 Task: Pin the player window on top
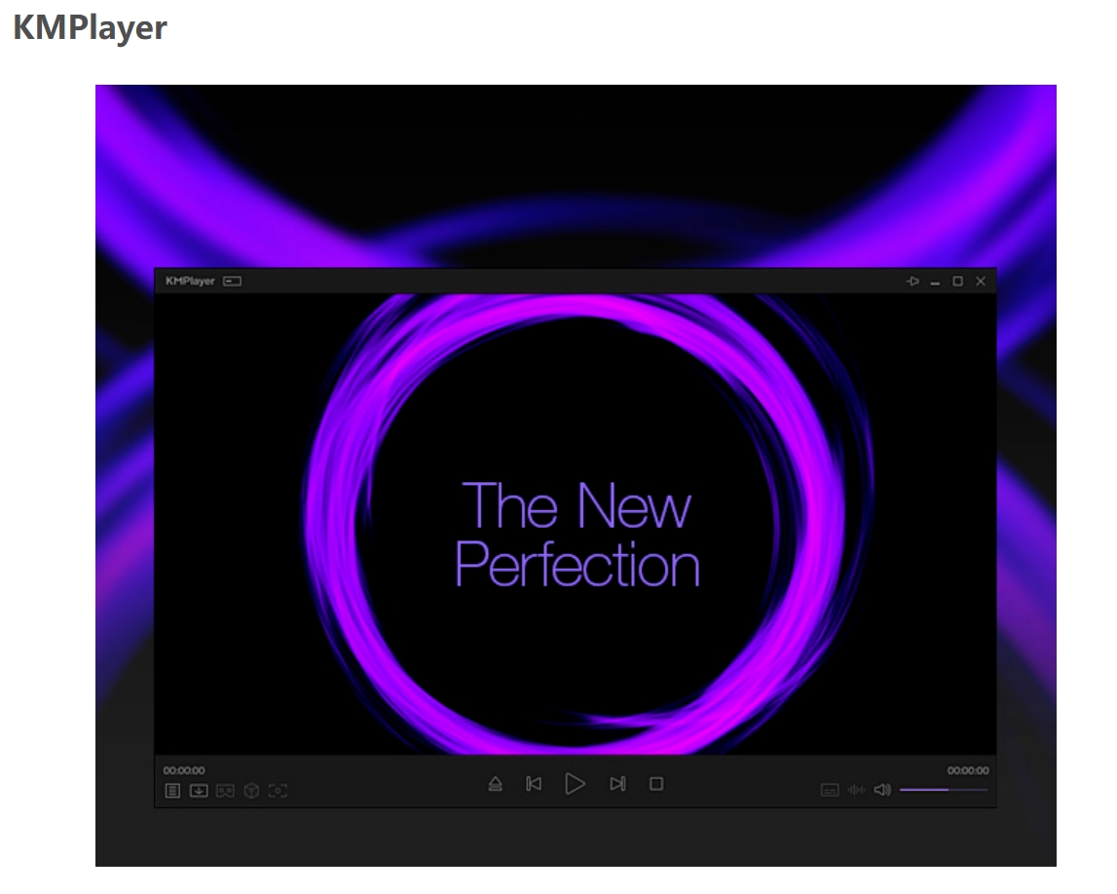click(x=912, y=281)
